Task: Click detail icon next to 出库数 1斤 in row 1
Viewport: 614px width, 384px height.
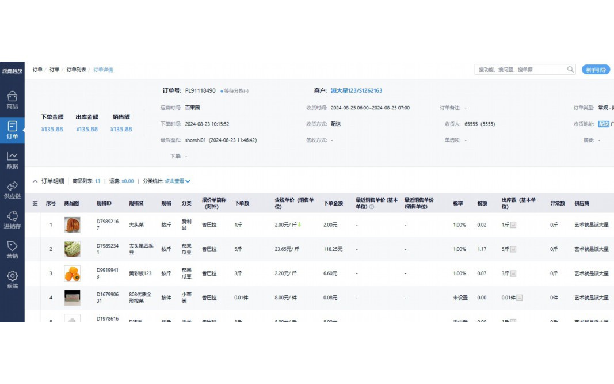Action: 513,225
